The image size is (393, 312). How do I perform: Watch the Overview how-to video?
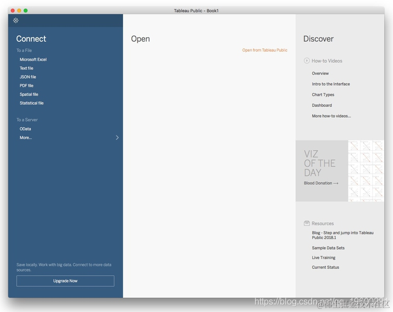point(320,73)
